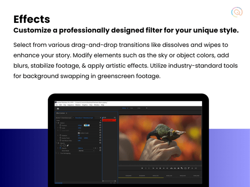
Task: Open the Blend Mode dropdown
Action: click(86, 151)
